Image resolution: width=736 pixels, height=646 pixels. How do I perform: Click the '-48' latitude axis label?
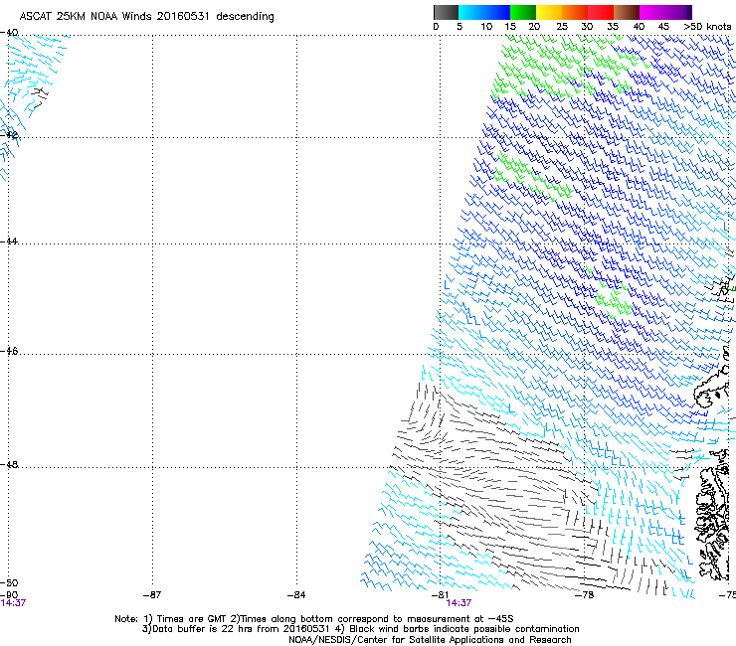(9, 464)
